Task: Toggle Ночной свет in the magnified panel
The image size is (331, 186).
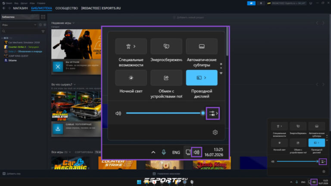Action: (131, 78)
